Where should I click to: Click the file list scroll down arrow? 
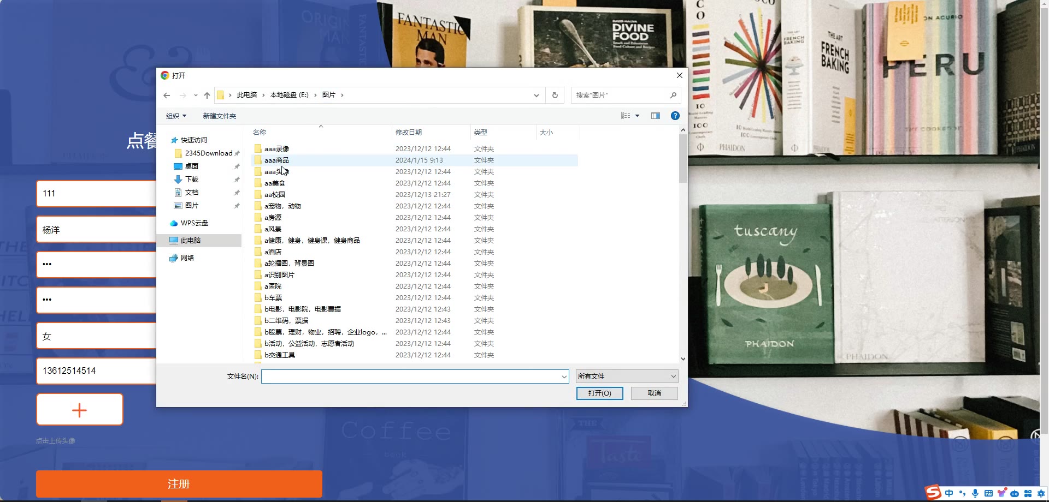click(683, 359)
